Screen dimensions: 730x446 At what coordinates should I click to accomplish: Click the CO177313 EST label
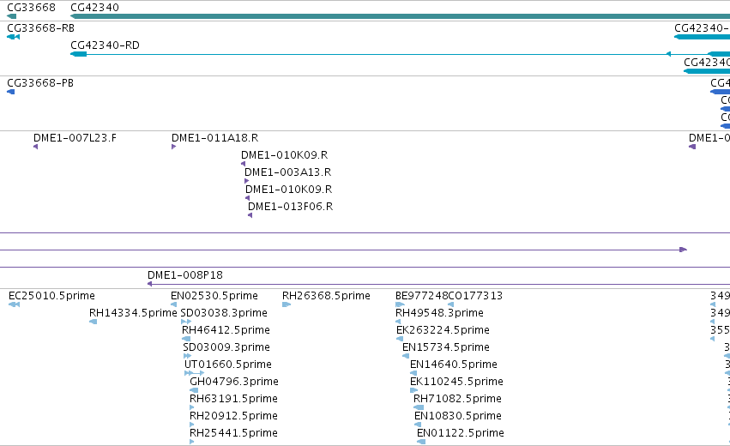(x=475, y=296)
